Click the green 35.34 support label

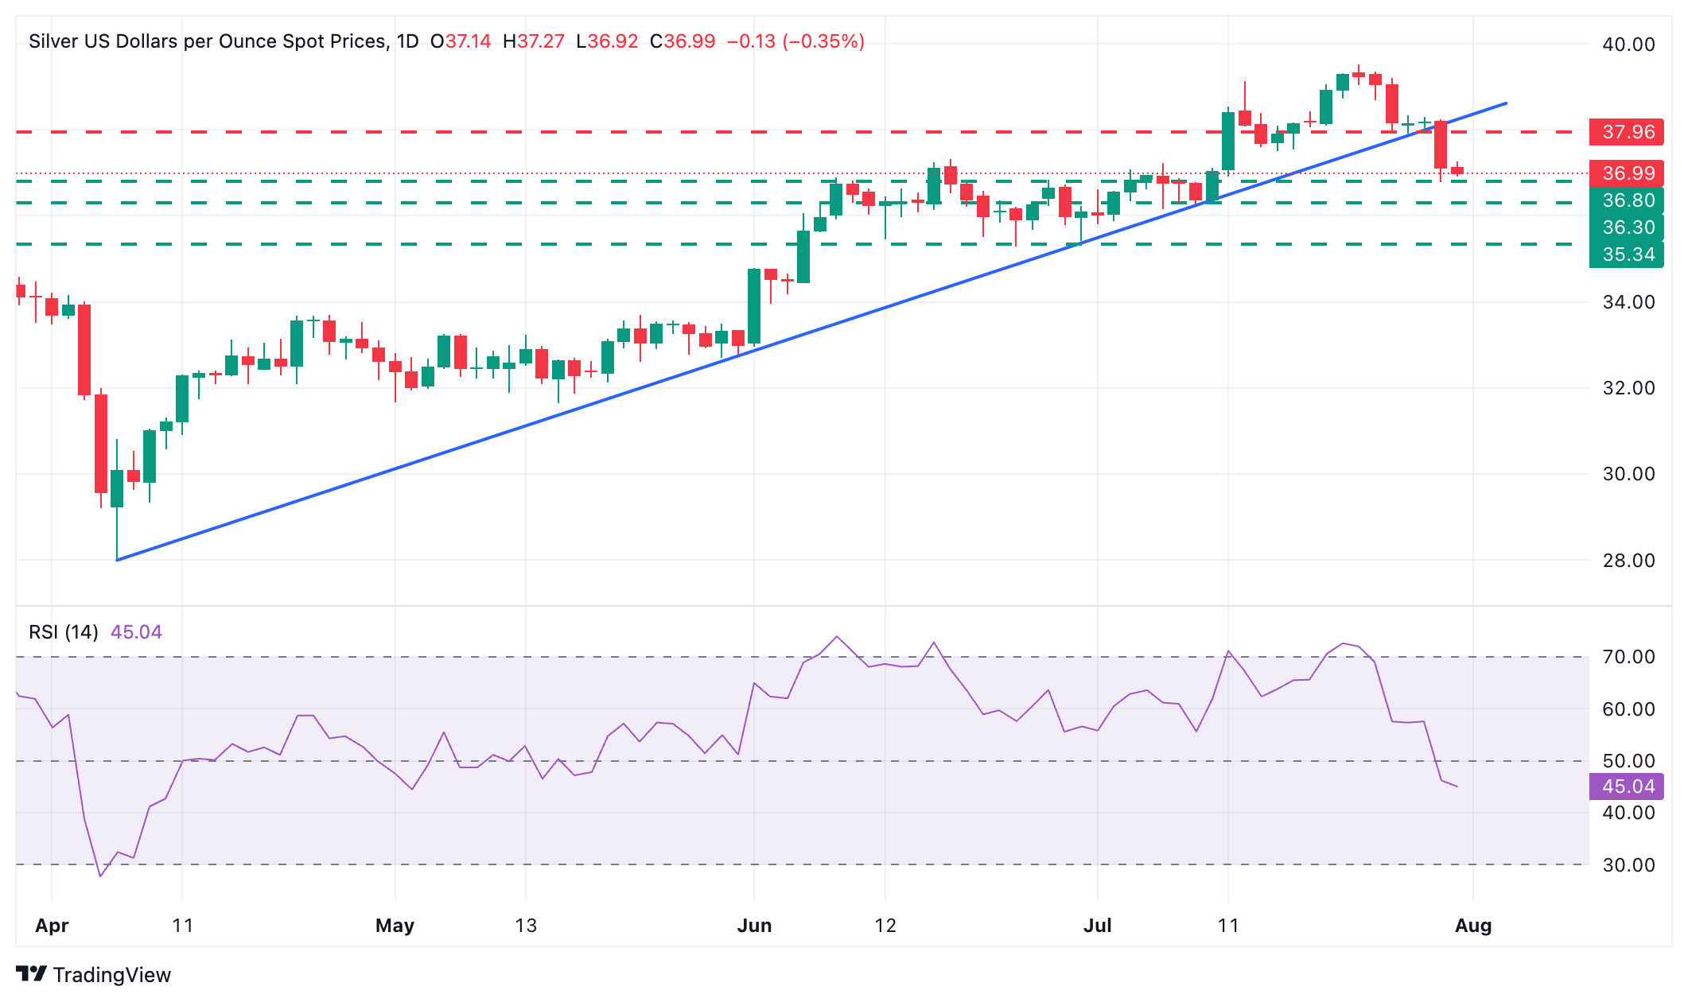click(1626, 254)
